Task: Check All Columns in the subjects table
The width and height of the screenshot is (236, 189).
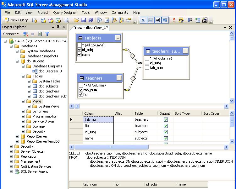Action: pos(80,45)
